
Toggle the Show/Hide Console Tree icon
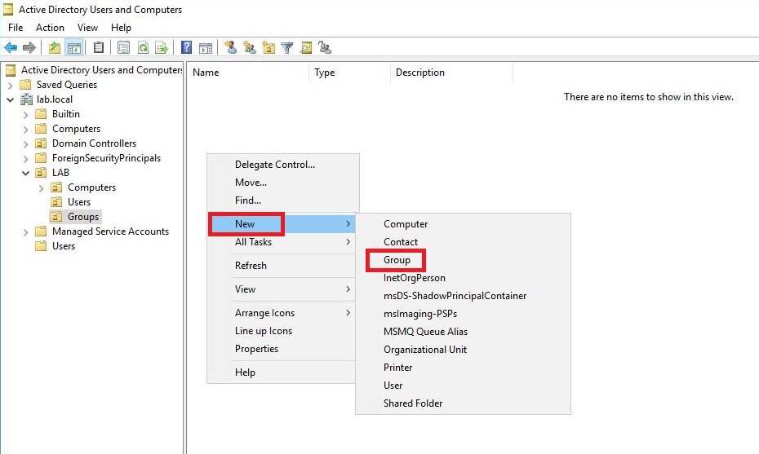74,47
